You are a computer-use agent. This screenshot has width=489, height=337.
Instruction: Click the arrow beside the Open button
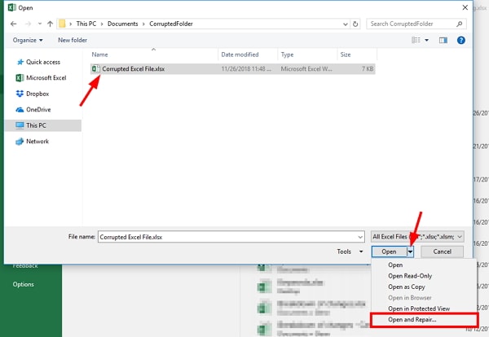point(411,252)
